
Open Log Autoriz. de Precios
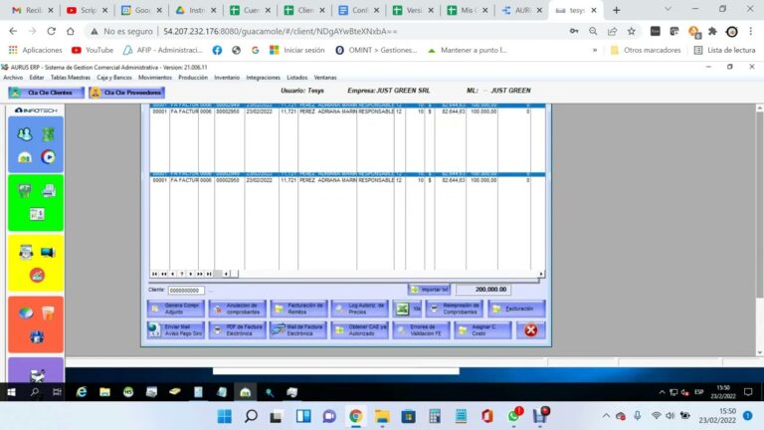[360, 309]
